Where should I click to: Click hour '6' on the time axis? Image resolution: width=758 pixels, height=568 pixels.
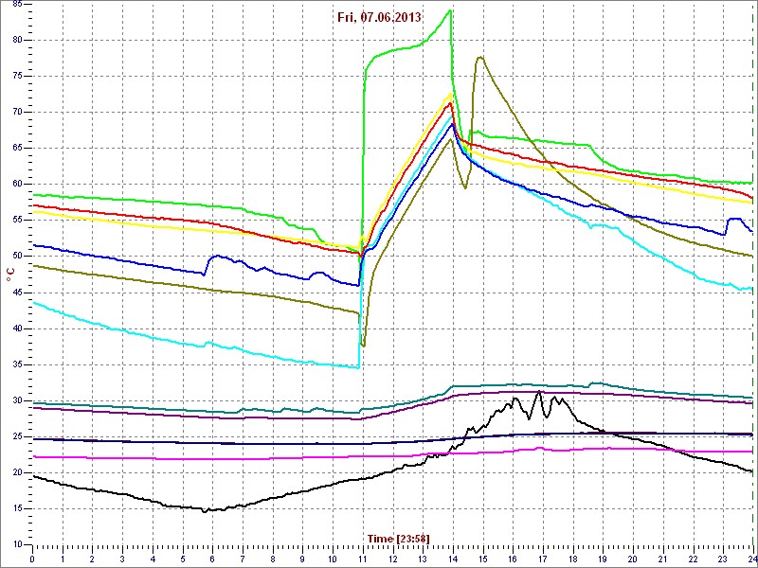click(212, 559)
